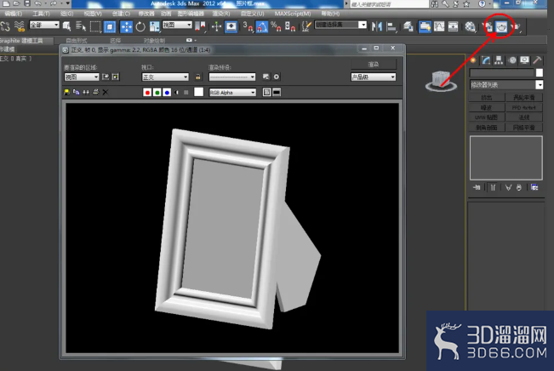Open the MAXScript(M) menu
Viewport: 554px width, 371px height.
pyautogui.click(x=293, y=14)
